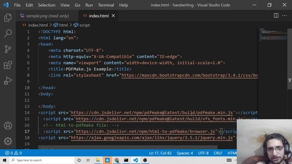Click line number 17 in gutter
The height and width of the screenshot is (164, 292).
click(27, 132)
